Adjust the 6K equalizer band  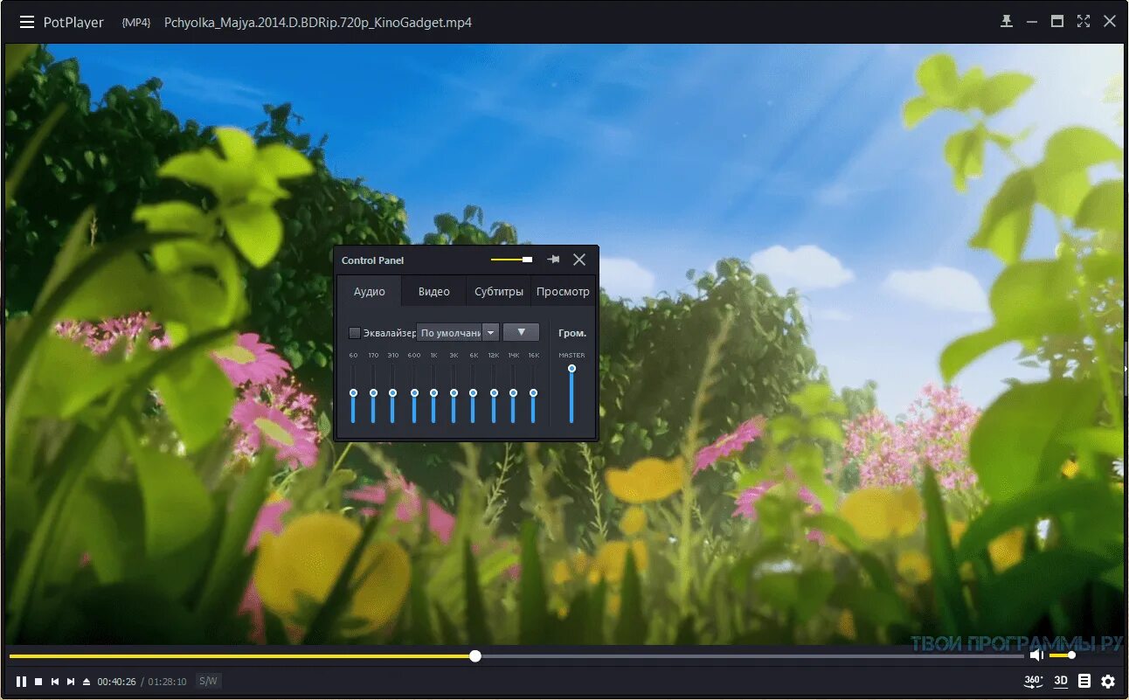[473, 393]
